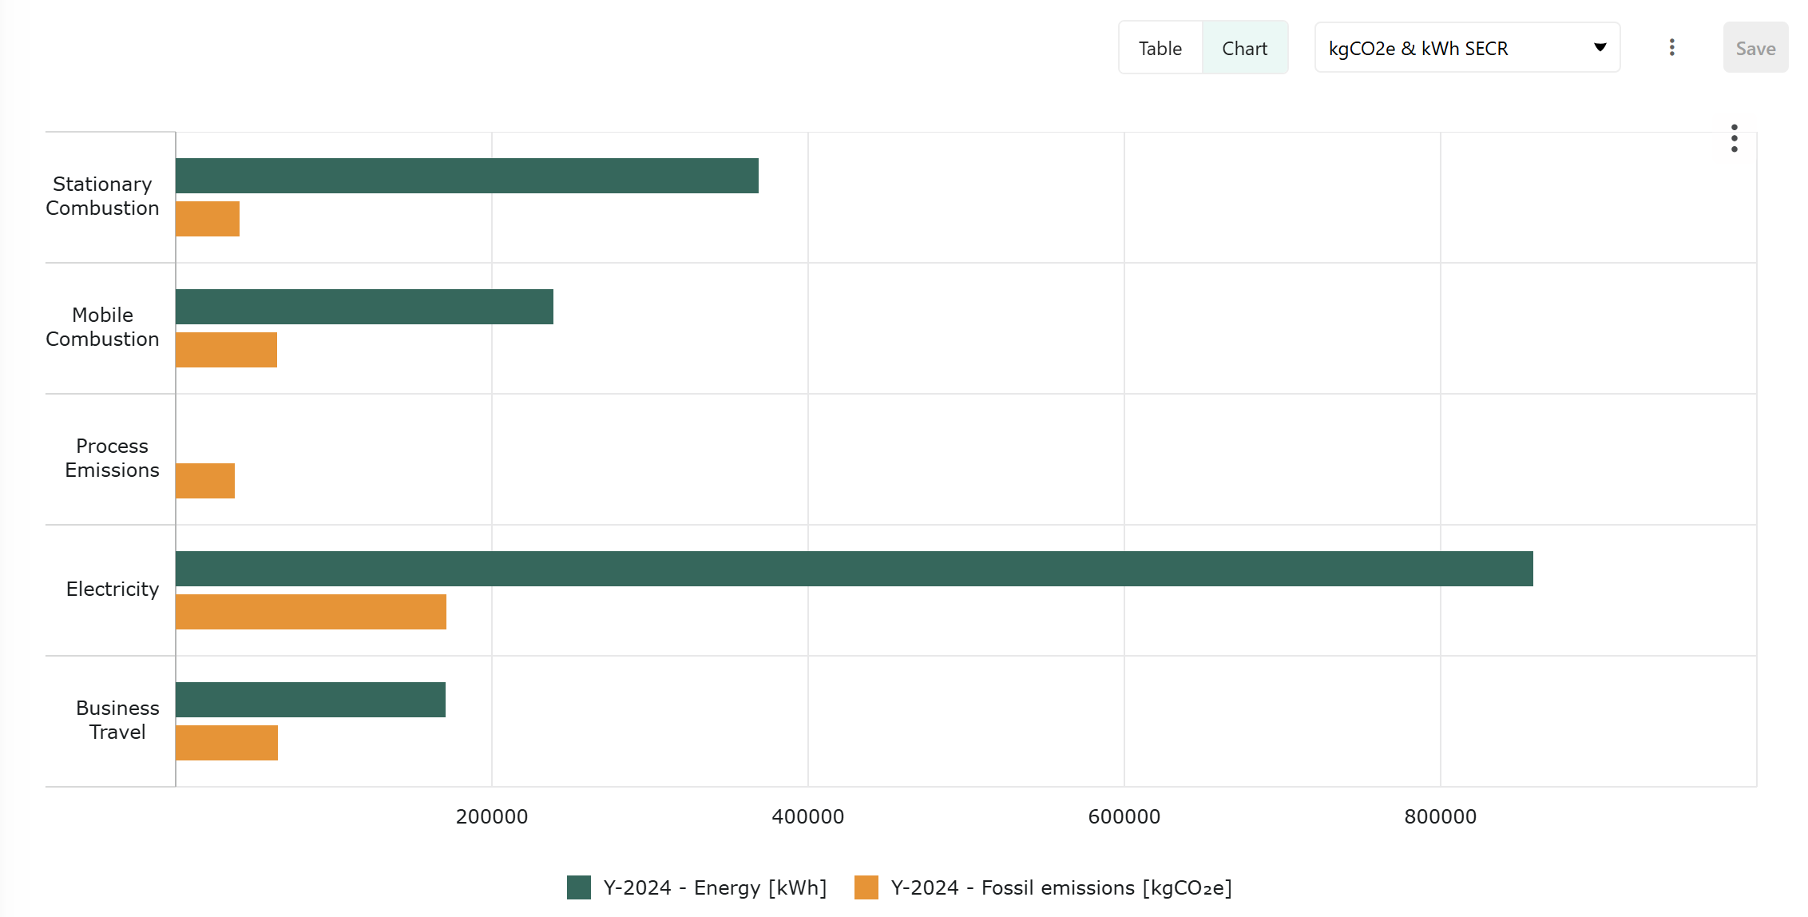Select the Chart view tab
This screenshot has width=1808, height=917.
pyautogui.click(x=1244, y=48)
